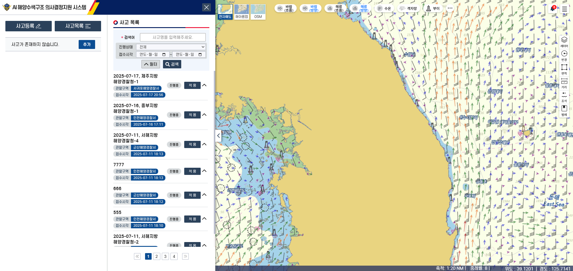The image size is (573, 271).
Task: Open the 진행상태 status dropdown
Action: 171,47
